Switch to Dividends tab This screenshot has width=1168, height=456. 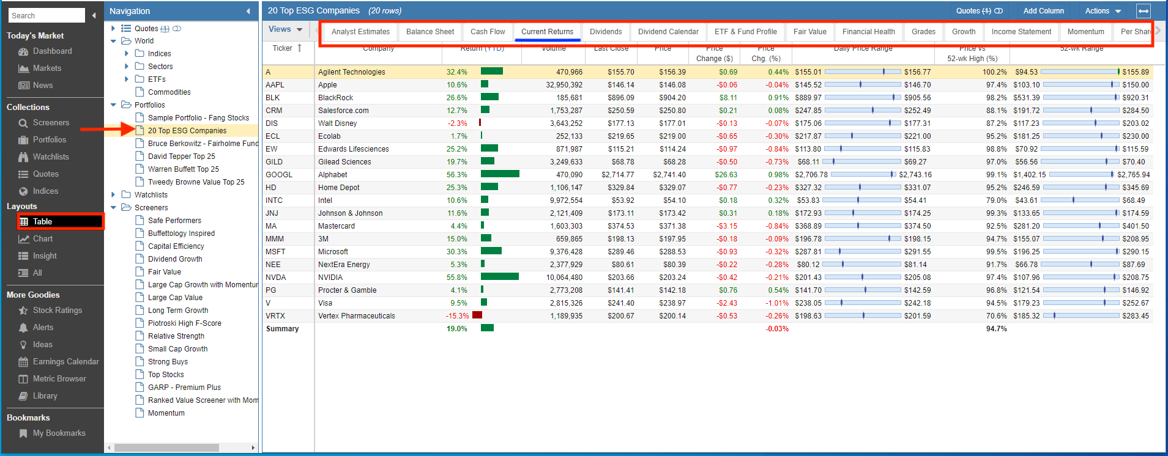pos(606,32)
